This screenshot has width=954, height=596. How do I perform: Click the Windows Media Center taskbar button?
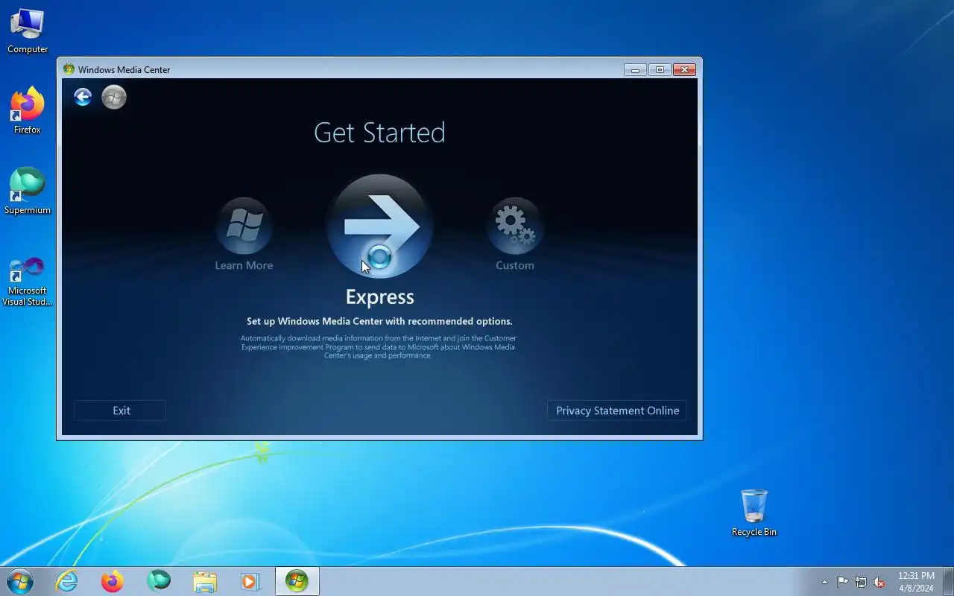(297, 581)
